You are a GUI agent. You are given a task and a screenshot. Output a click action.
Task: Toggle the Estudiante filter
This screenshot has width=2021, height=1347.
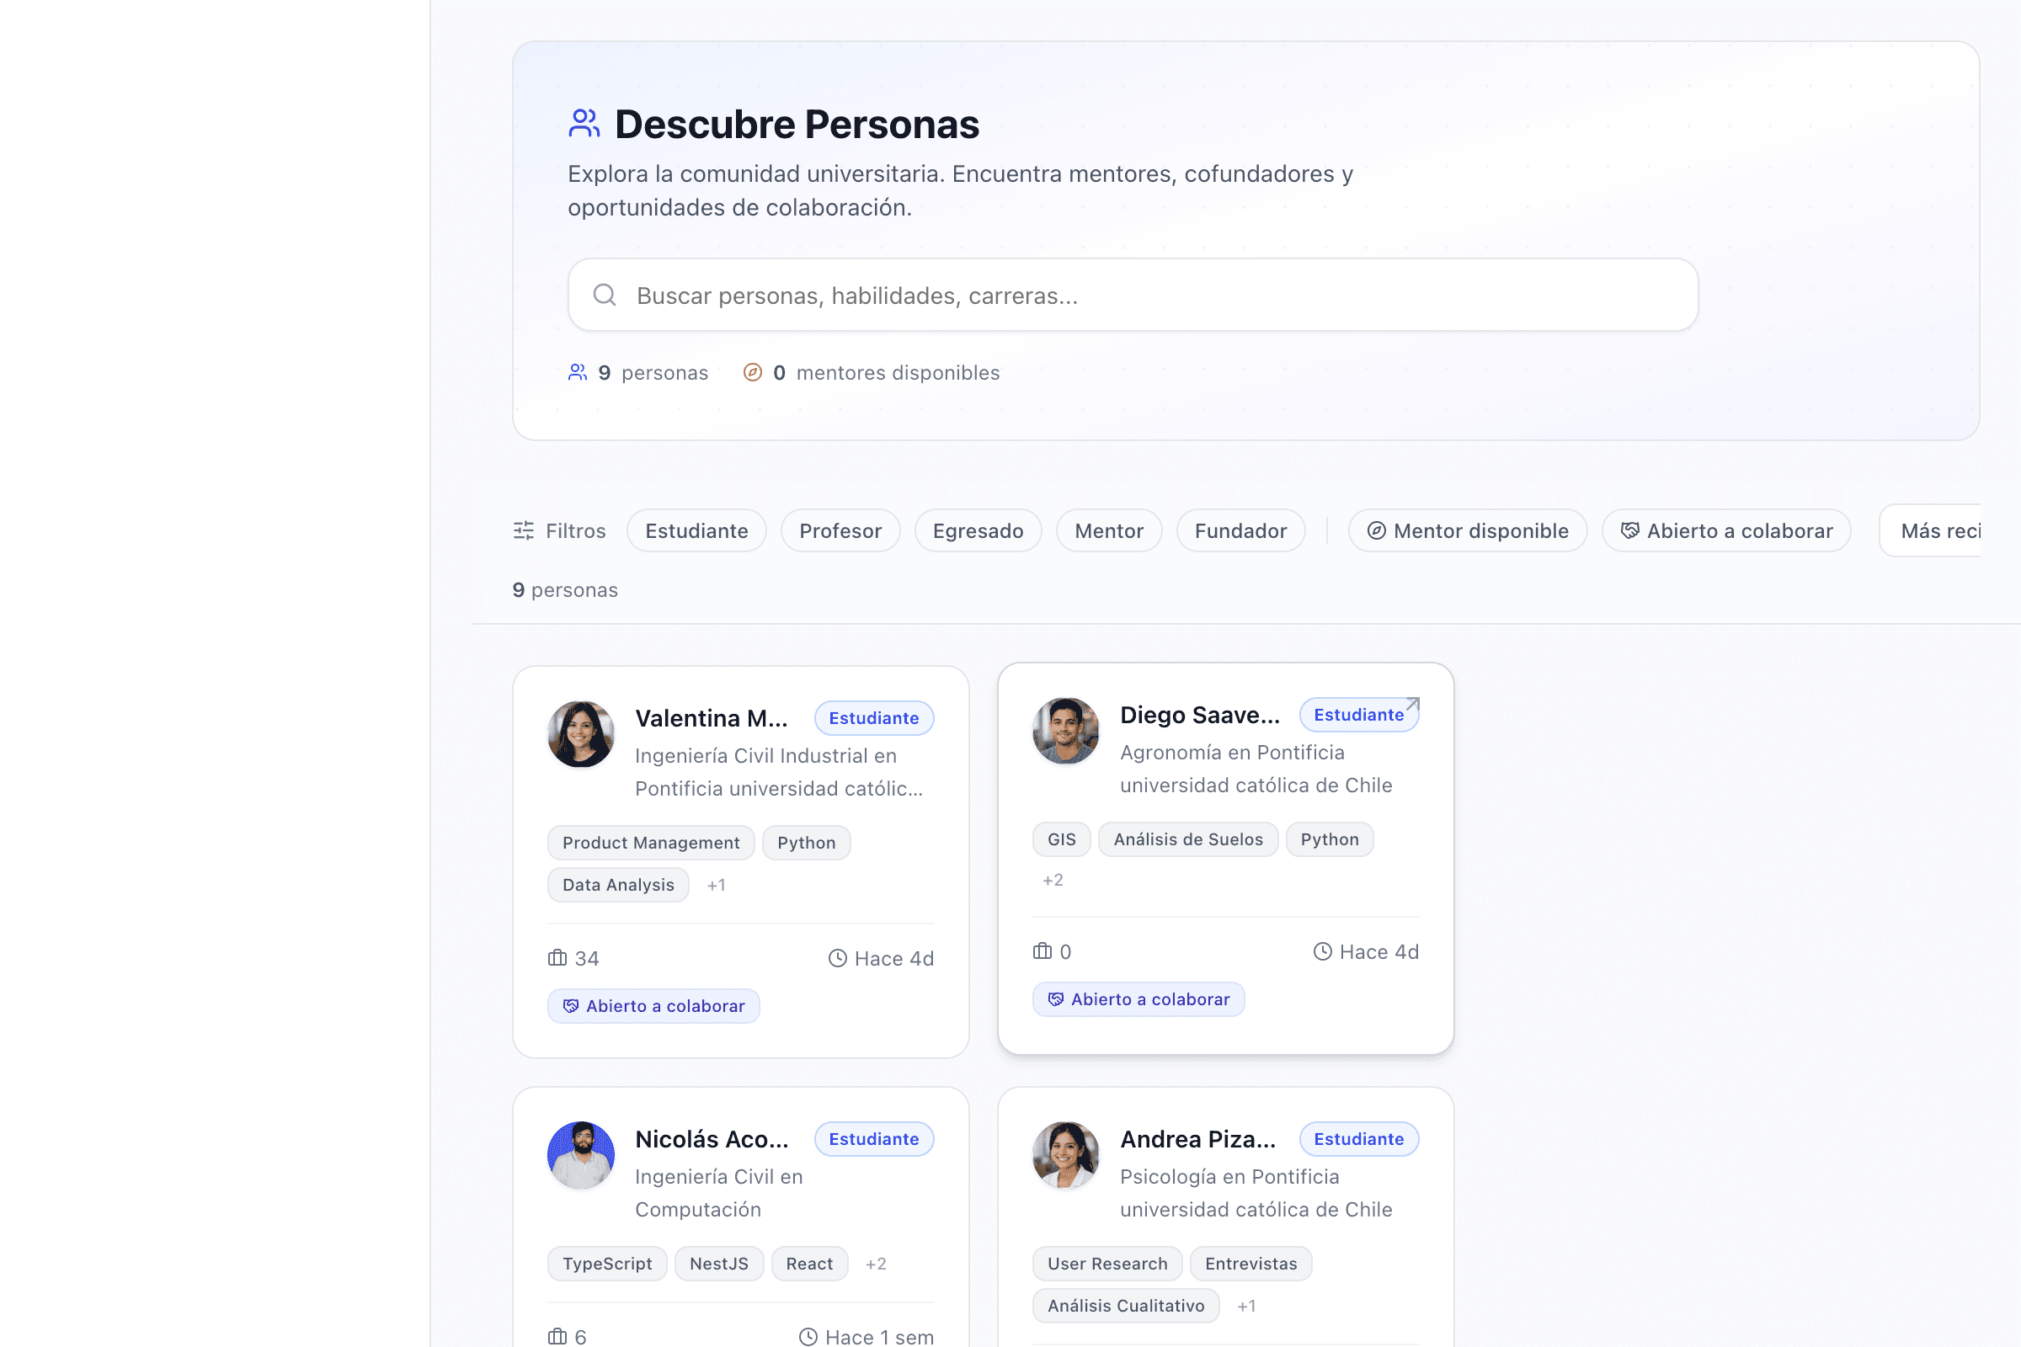696,530
